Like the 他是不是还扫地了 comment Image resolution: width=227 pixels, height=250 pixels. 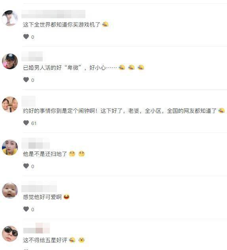coord(26,166)
